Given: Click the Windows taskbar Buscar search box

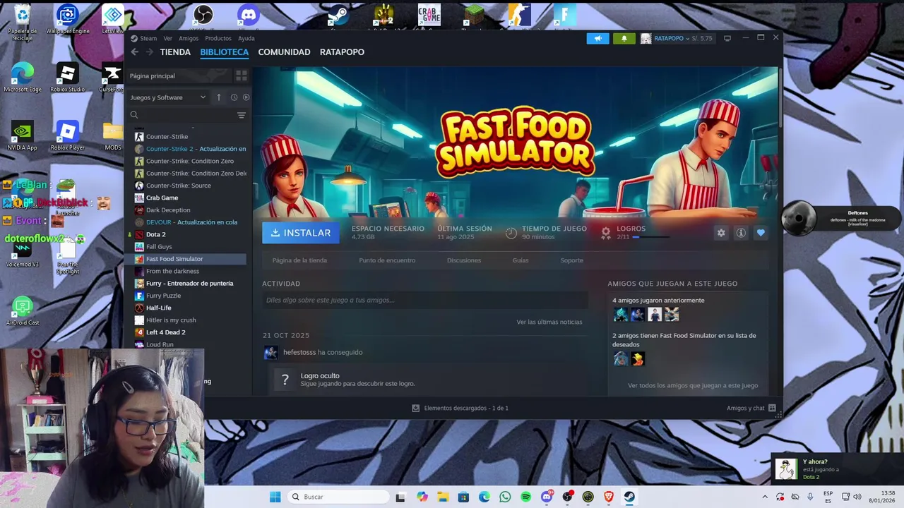Looking at the screenshot, I should coord(338,497).
